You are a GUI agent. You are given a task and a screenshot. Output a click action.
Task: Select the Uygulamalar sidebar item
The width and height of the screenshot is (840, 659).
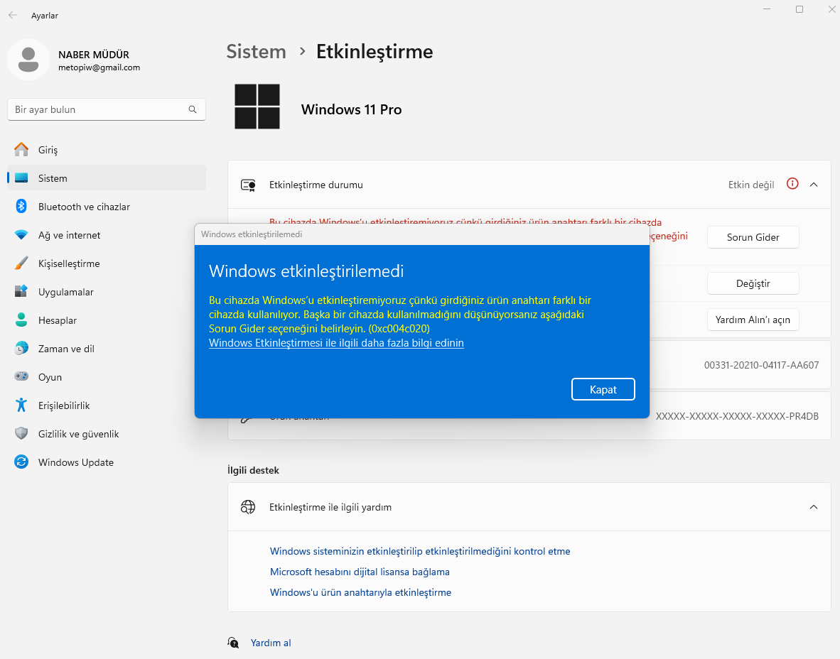point(107,291)
